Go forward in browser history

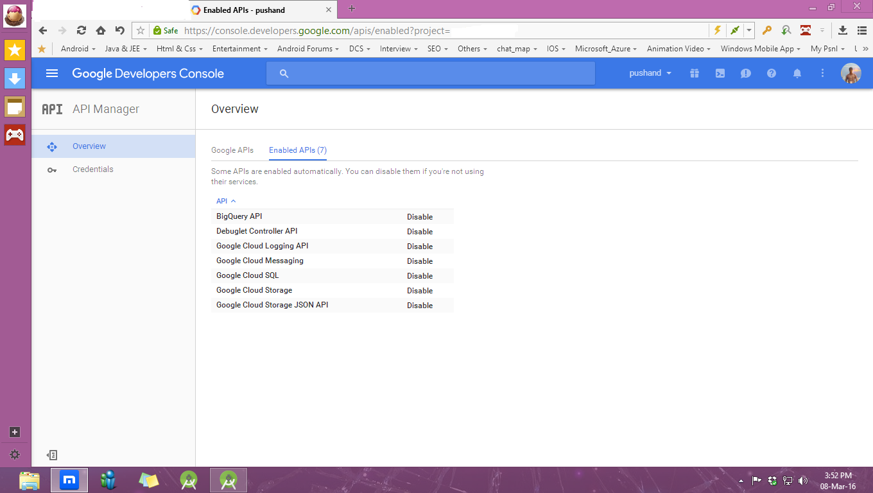62,30
